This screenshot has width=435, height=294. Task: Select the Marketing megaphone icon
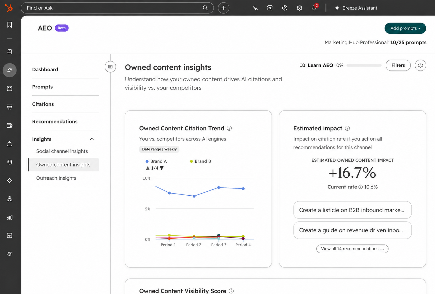(10, 70)
